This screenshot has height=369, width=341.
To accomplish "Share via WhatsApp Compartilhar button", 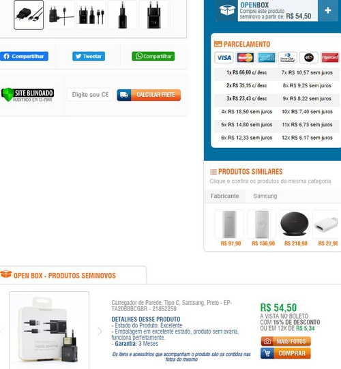I will tap(153, 56).
